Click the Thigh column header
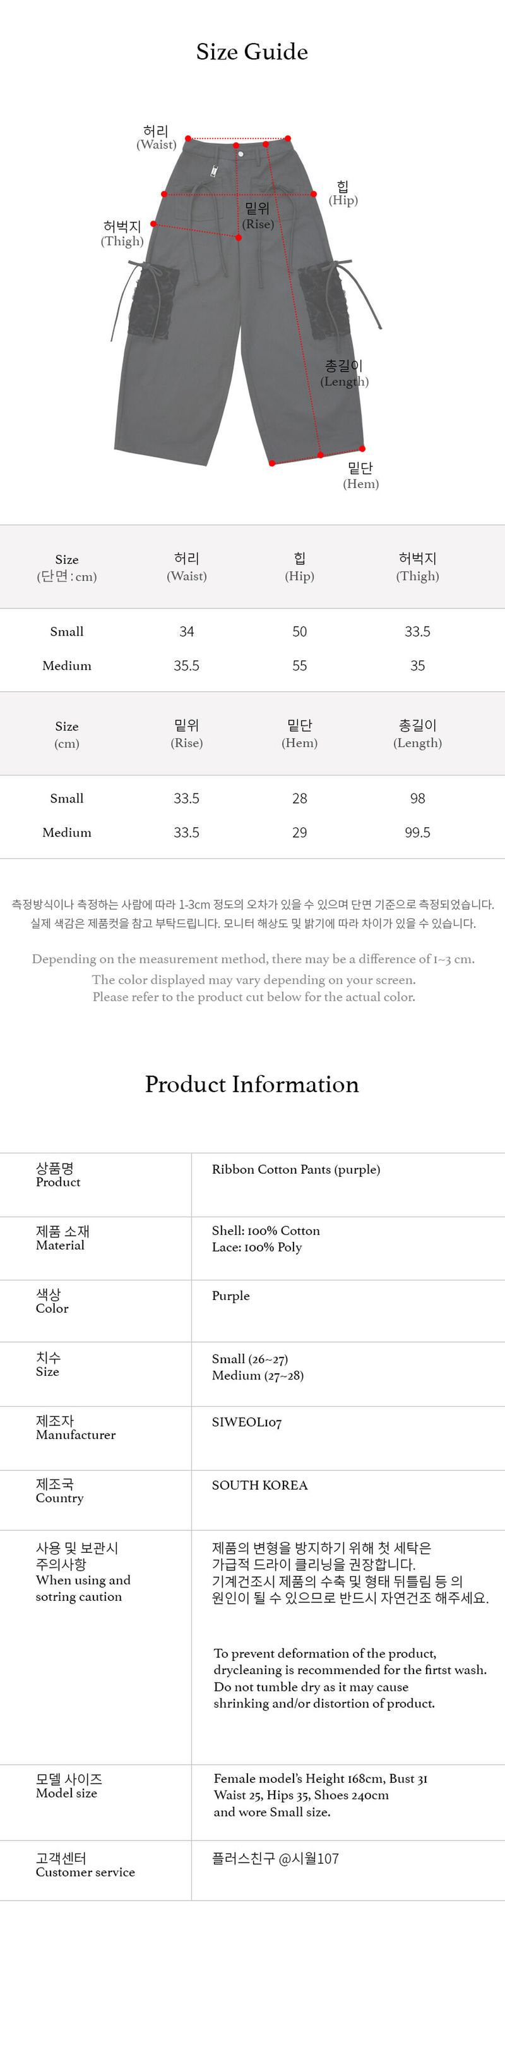The height and width of the screenshot is (2054, 505). 417,567
